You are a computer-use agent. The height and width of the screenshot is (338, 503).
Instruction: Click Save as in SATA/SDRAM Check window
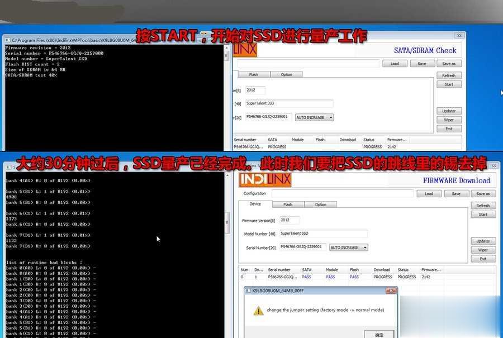click(449, 64)
